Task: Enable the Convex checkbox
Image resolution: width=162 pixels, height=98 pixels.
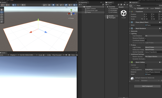Action: (x=146, y=65)
